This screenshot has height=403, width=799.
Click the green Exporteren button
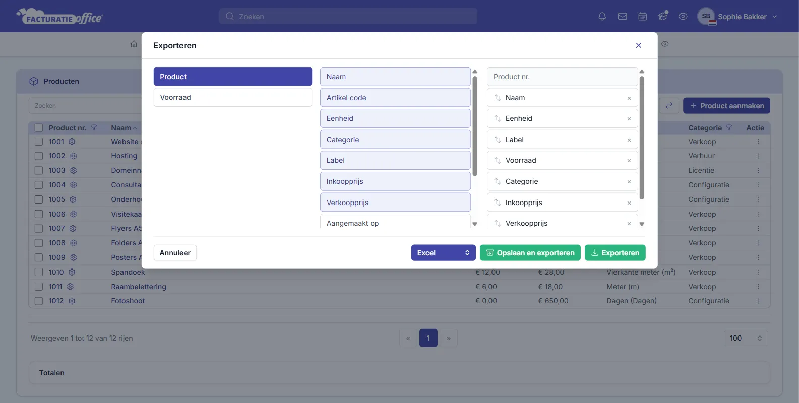(615, 253)
